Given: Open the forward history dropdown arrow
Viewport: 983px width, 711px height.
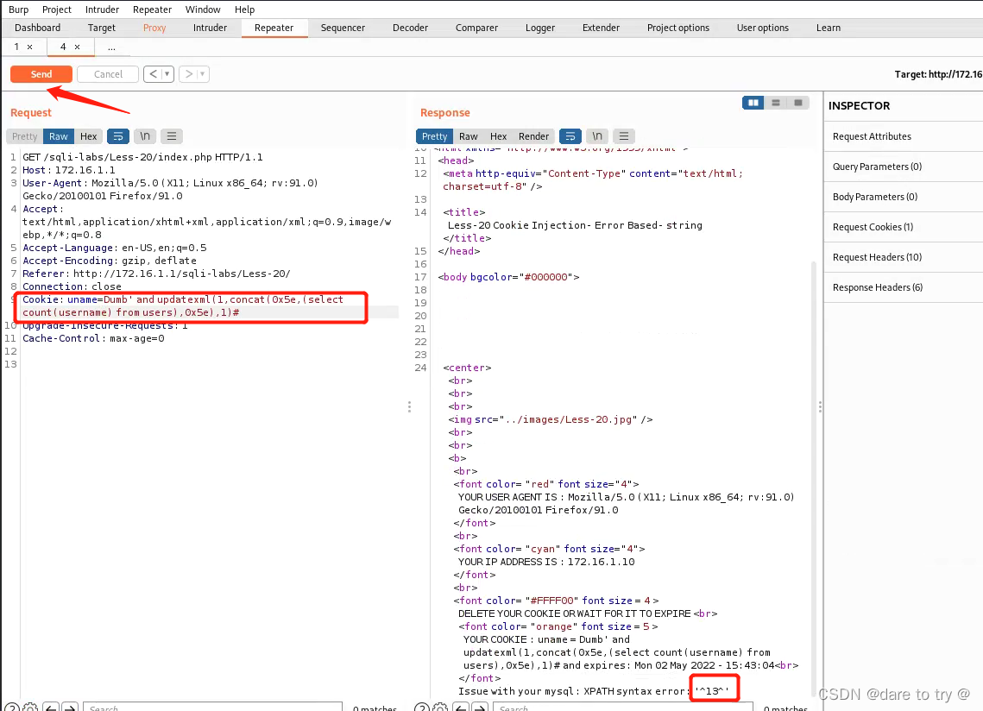Looking at the screenshot, I should point(203,74).
